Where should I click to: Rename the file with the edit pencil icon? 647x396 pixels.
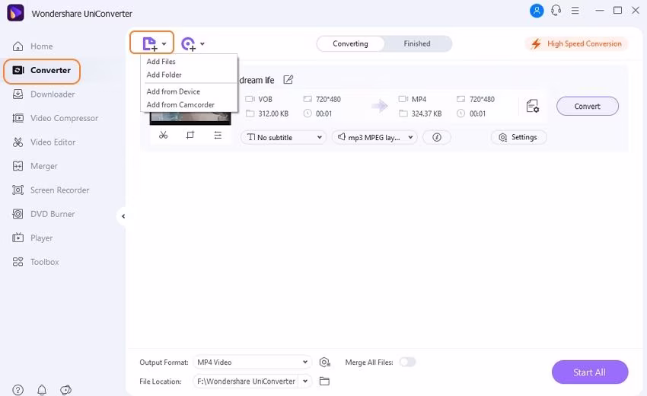288,80
